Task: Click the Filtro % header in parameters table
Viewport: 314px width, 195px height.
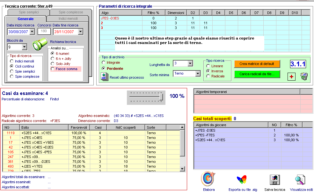Action: point(153,13)
